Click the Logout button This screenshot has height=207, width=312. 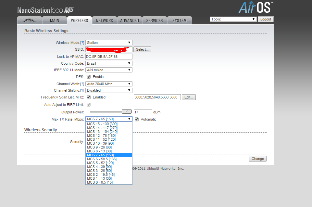coord(266,19)
